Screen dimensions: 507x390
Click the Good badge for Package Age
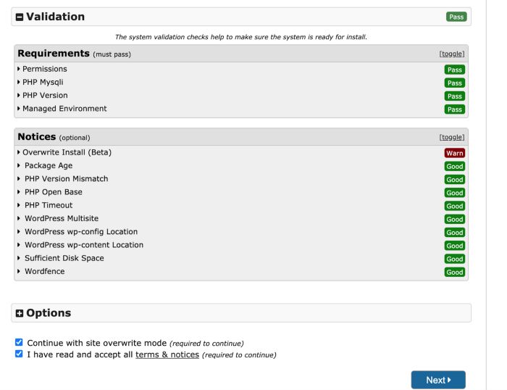(x=455, y=166)
